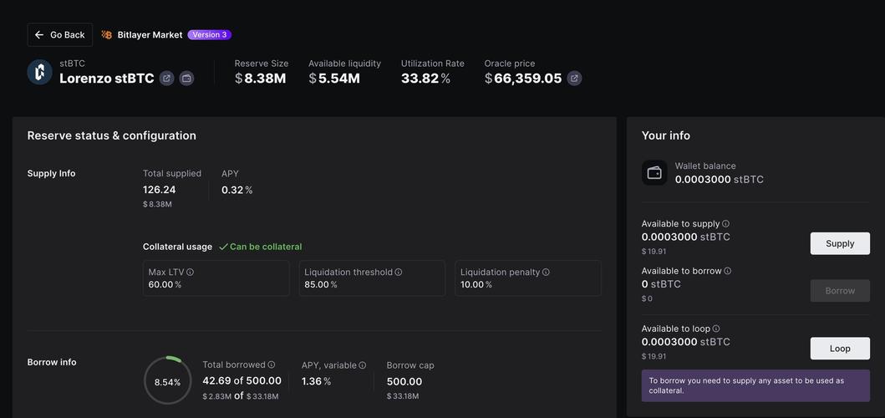885x418 pixels.
Task: Click Available to supply info icon
Action: click(725, 224)
